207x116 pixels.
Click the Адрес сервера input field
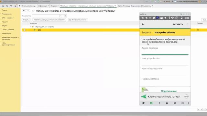(165, 52)
